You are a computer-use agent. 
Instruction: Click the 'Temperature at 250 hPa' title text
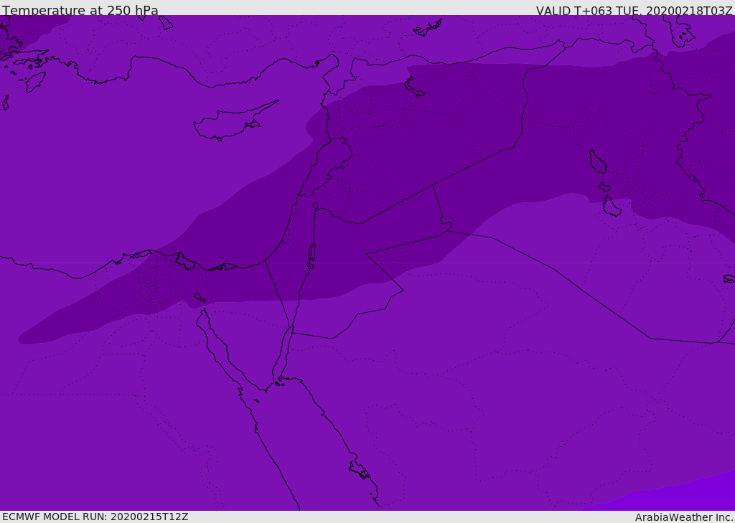click(x=80, y=10)
